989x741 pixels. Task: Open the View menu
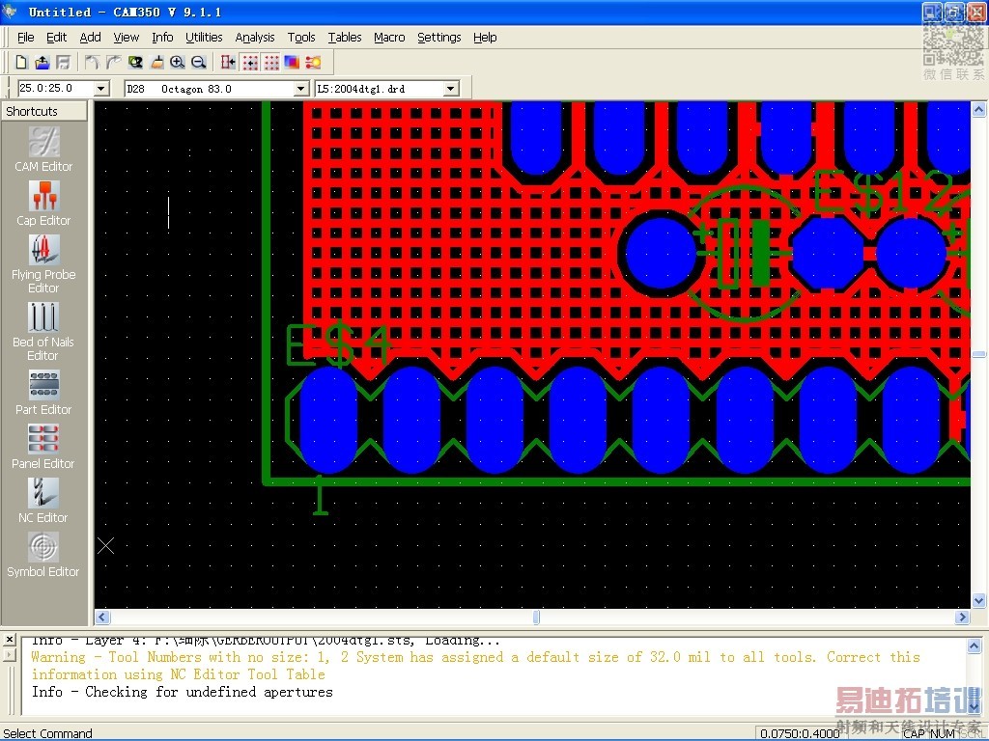pos(127,38)
